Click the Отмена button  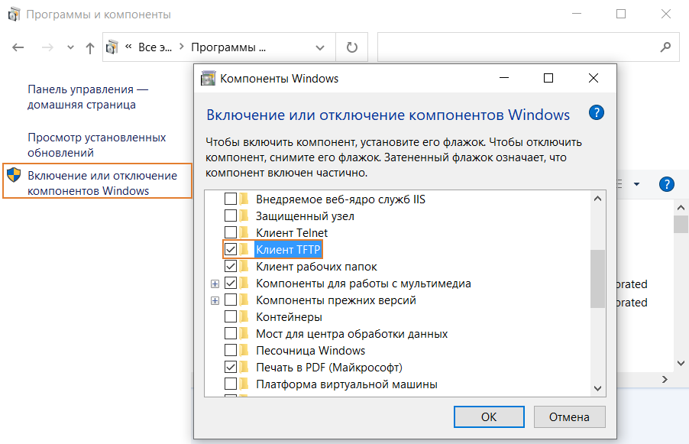tap(568, 416)
